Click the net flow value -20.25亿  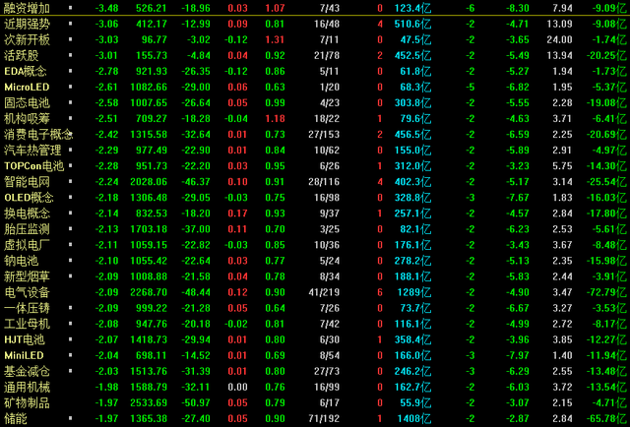[x=606, y=55]
